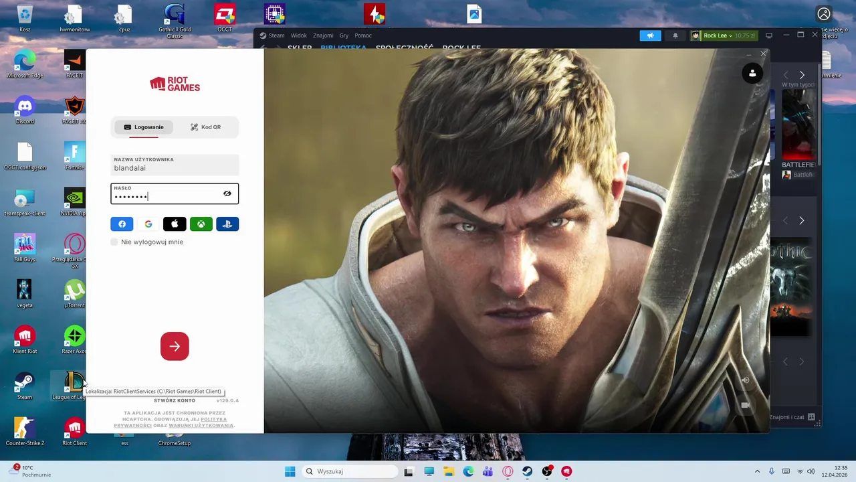Open Windows Start menu
The image size is (856, 482).
[x=290, y=471]
